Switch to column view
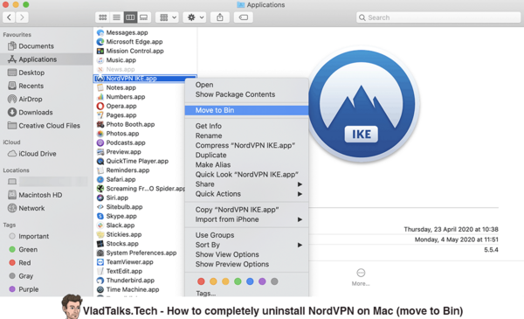This screenshot has width=524, height=319. point(130,17)
